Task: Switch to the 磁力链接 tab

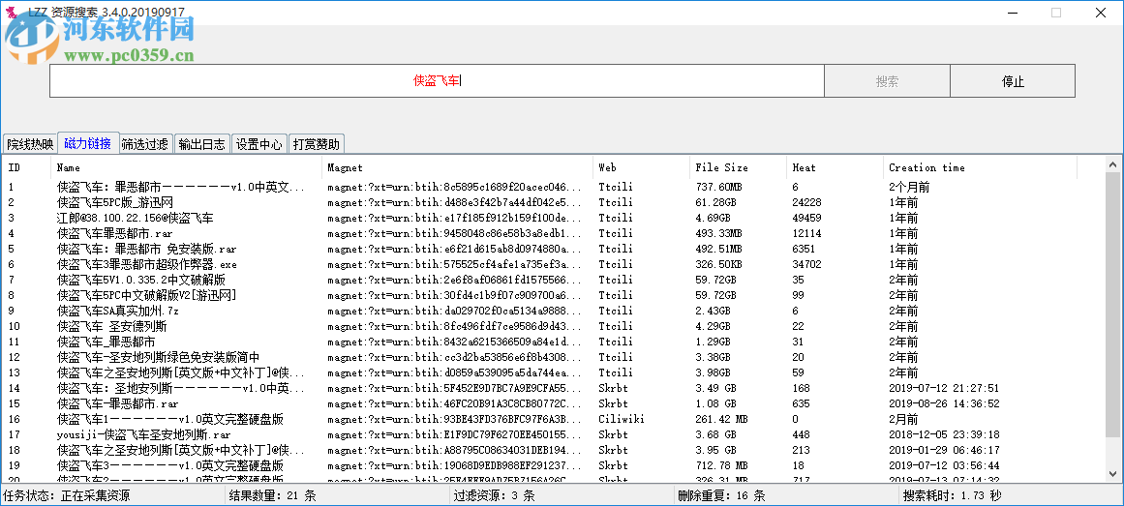Action: click(x=87, y=143)
